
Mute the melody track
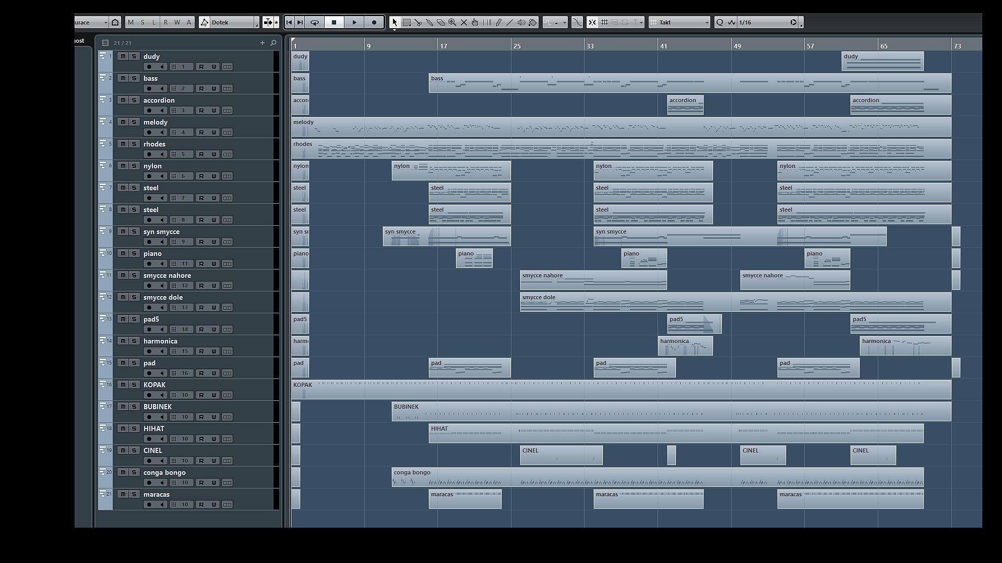[x=123, y=122]
